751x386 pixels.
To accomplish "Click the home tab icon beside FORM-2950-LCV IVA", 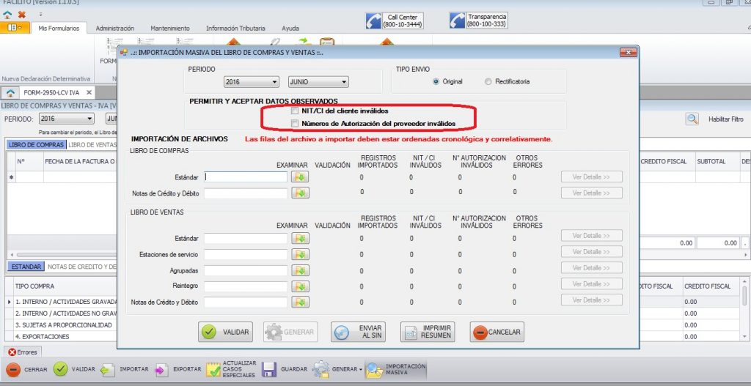I will 10,93.
